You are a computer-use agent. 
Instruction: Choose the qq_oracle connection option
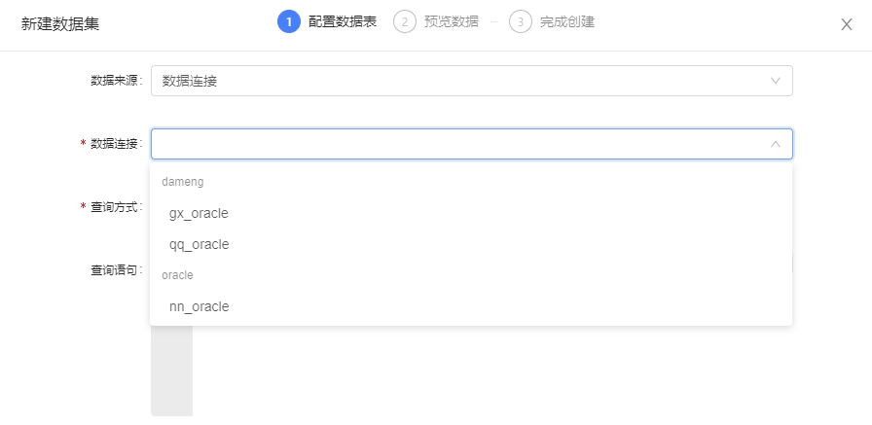coord(199,244)
